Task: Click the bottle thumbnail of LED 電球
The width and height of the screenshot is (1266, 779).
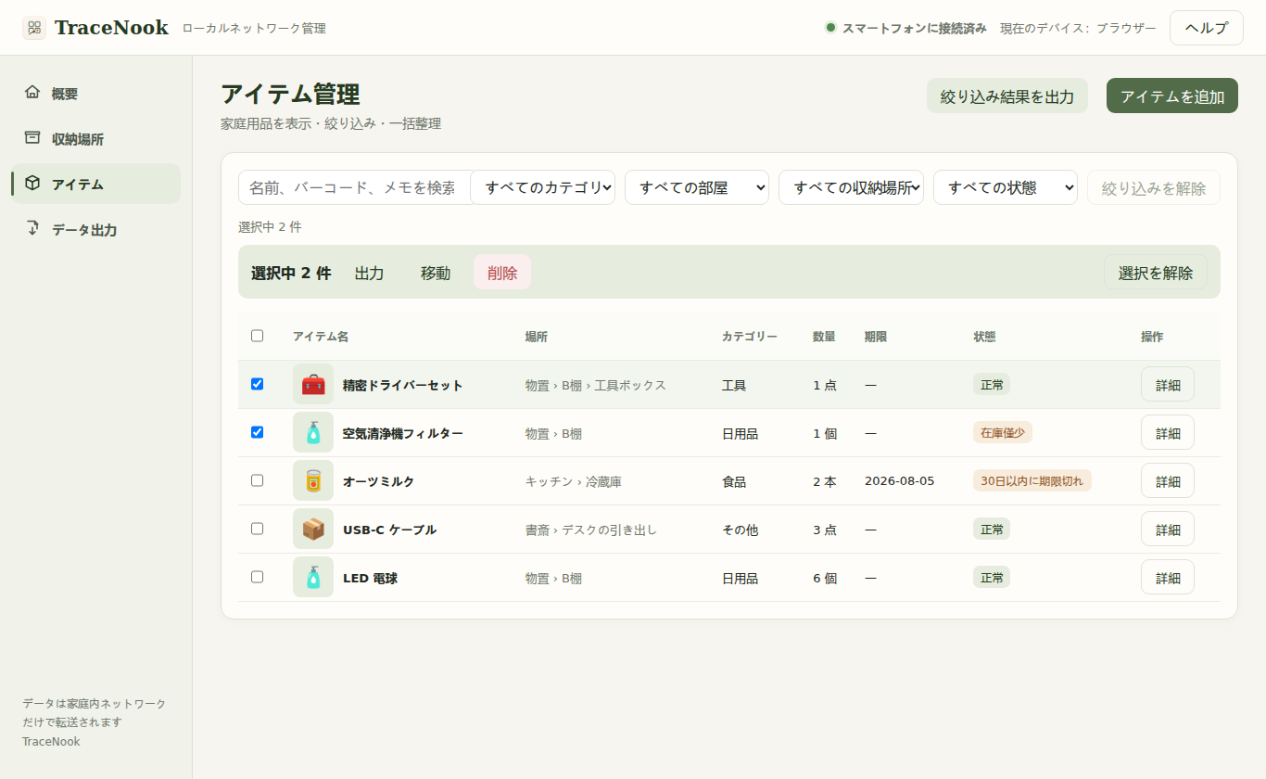Action: [313, 577]
